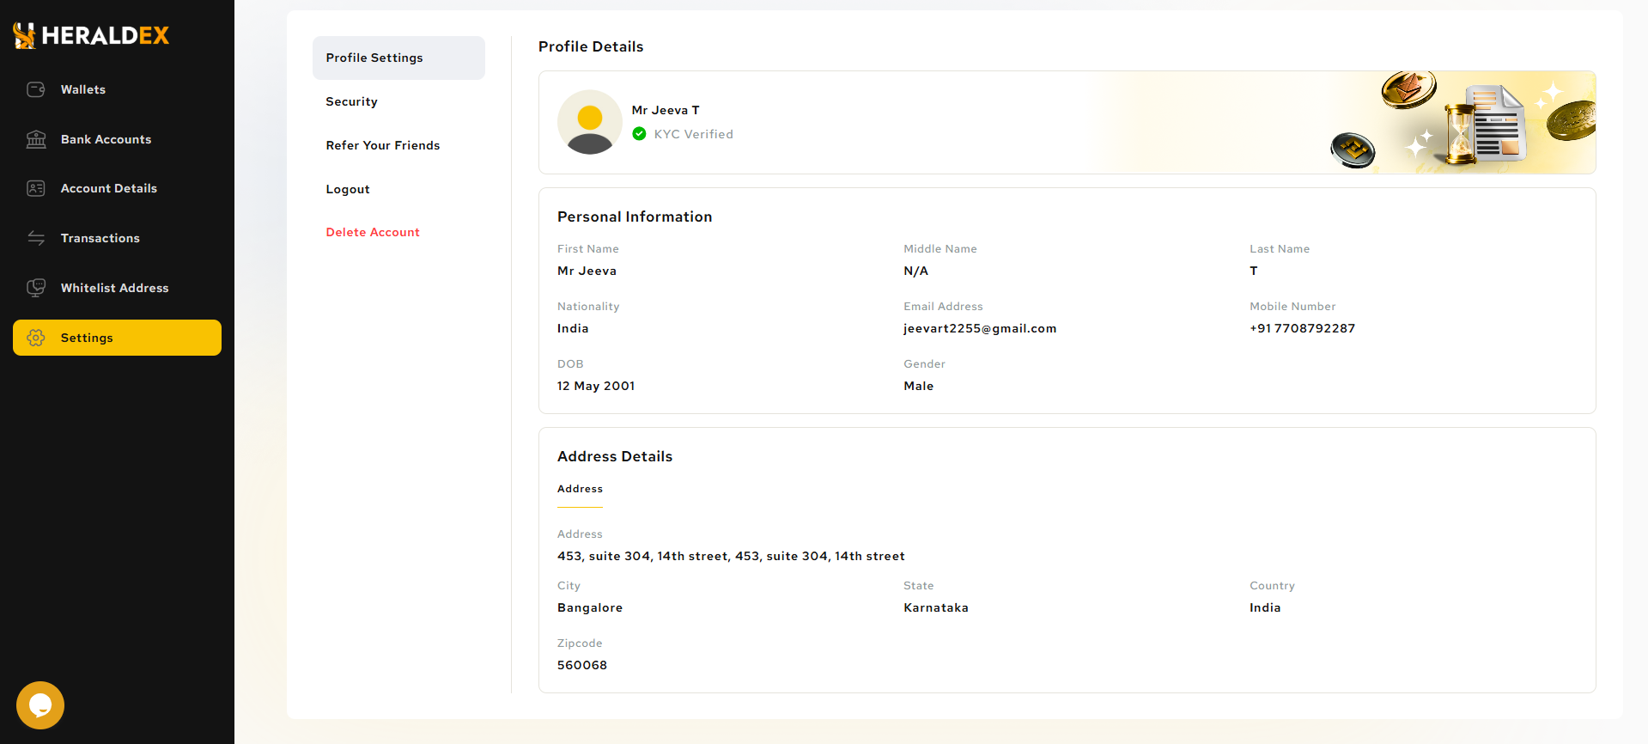Screen dimensions: 1648x744
Task: Open Refer Your Friends page
Action: click(x=382, y=145)
